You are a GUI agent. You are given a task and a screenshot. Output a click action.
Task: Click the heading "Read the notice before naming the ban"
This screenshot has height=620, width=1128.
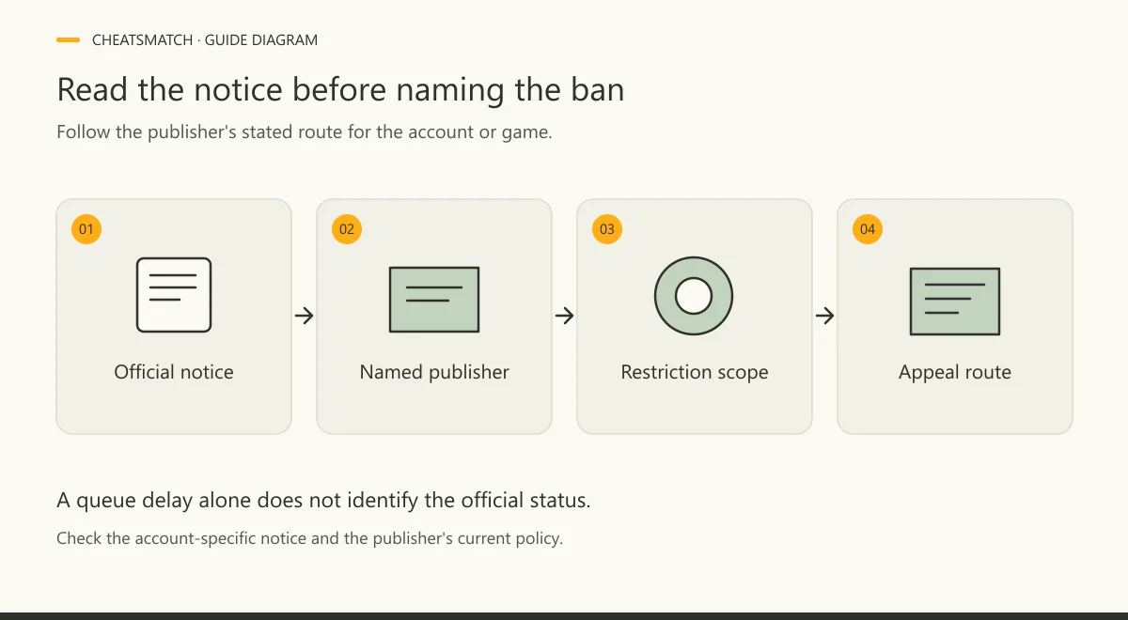[340, 89]
